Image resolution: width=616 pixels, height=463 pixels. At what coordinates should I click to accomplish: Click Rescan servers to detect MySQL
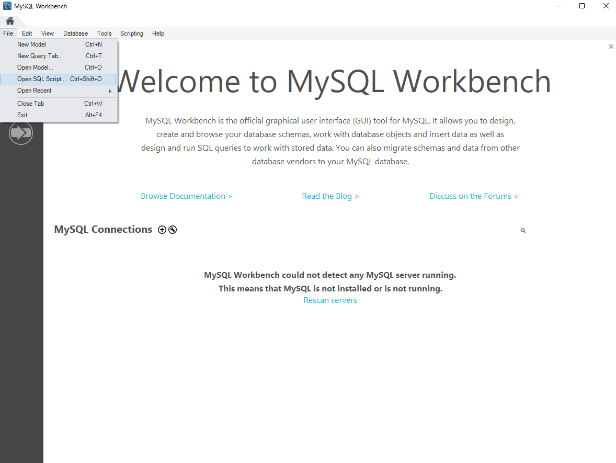pyautogui.click(x=330, y=300)
